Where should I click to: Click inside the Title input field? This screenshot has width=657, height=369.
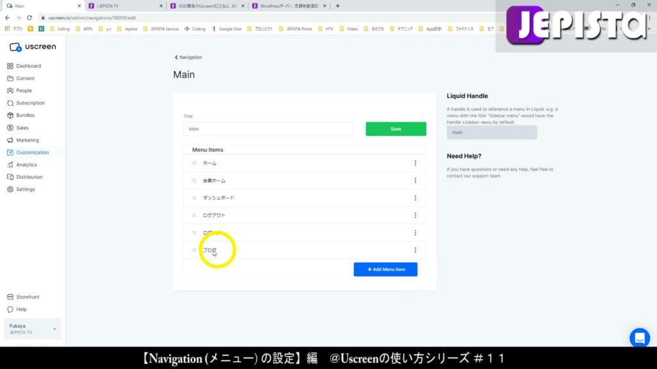[x=268, y=128]
